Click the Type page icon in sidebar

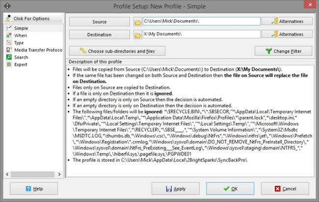pyautogui.click(x=9, y=43)
